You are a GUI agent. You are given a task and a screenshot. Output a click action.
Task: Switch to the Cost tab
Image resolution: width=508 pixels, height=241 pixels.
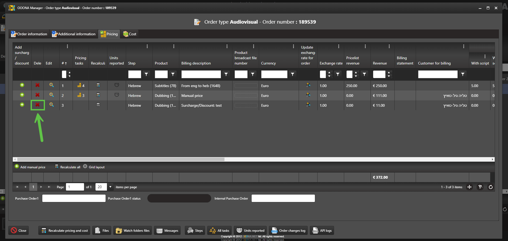tap(130, 34)
